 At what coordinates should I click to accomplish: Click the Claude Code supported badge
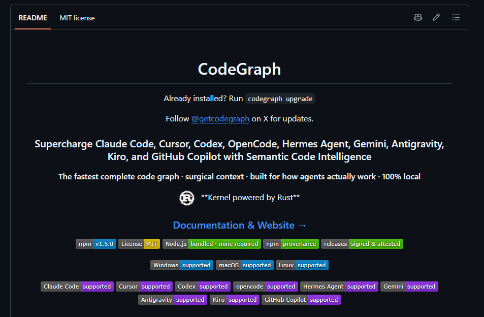pos(77,287)
